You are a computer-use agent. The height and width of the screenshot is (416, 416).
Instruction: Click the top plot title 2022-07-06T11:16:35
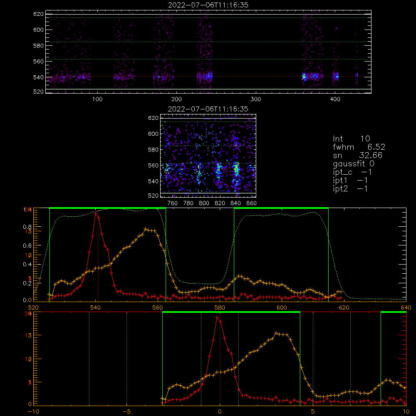point(208,5)
